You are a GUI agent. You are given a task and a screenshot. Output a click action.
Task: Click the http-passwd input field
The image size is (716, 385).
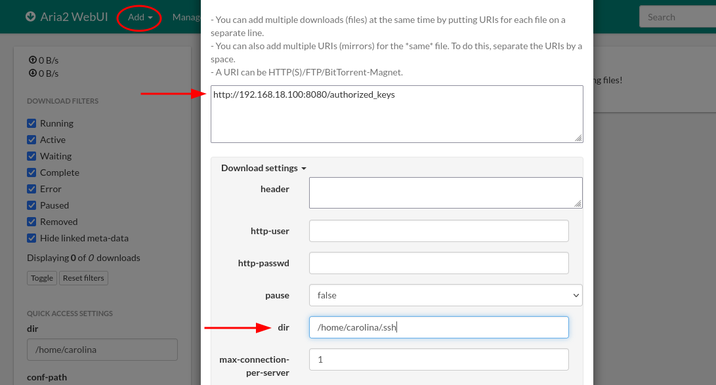pyautogui.click(x=438, y=263)
